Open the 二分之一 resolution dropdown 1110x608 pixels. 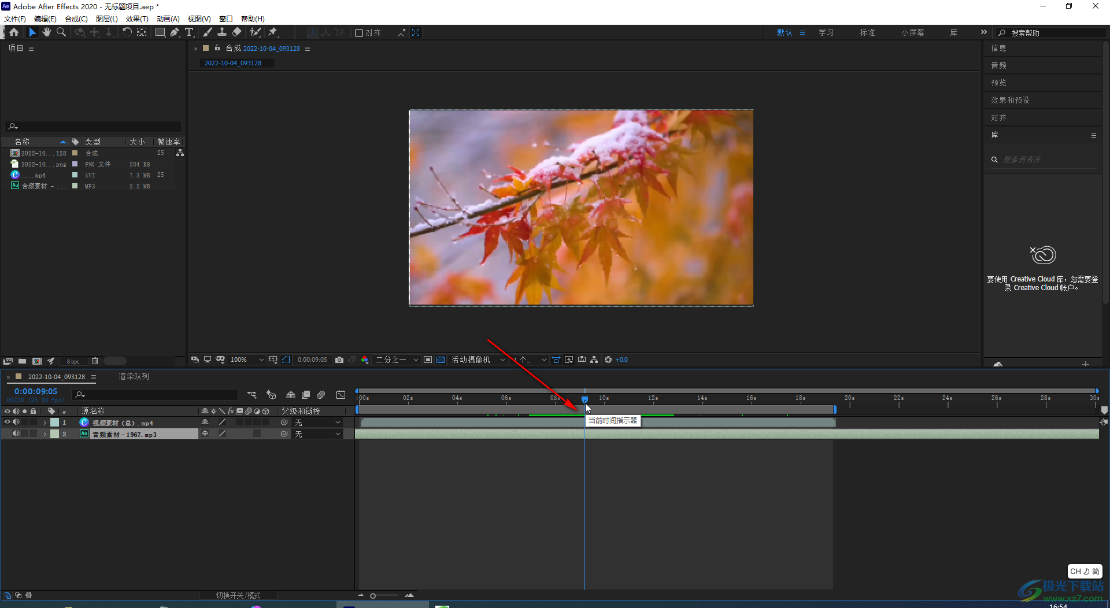397,359
